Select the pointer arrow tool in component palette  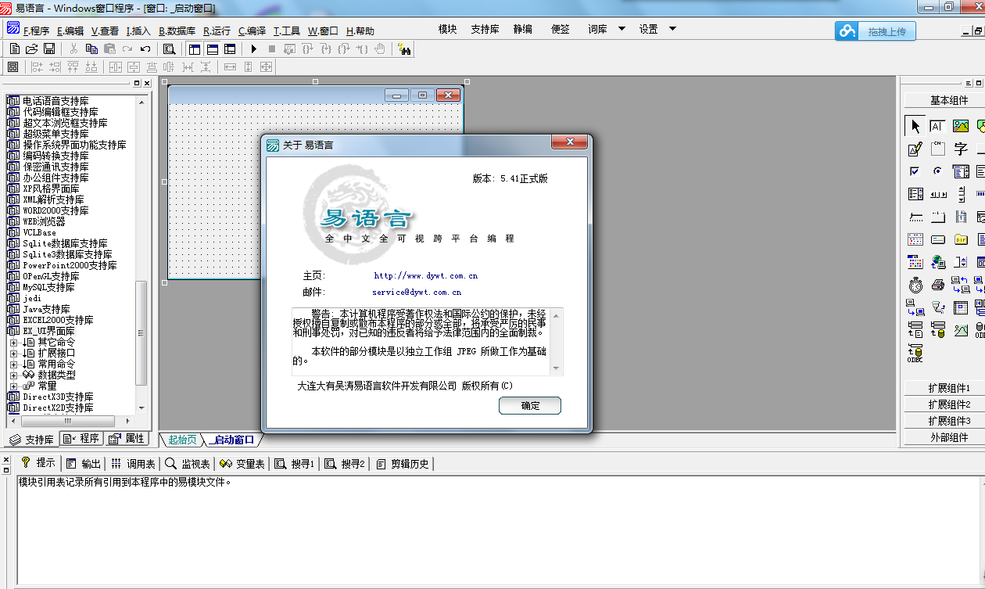pyautogui.click(x=915, y=126)
